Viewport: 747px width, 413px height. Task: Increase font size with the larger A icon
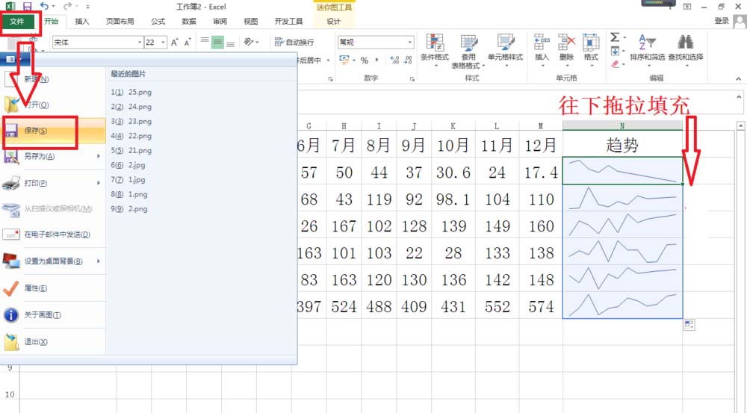(174, 43)
